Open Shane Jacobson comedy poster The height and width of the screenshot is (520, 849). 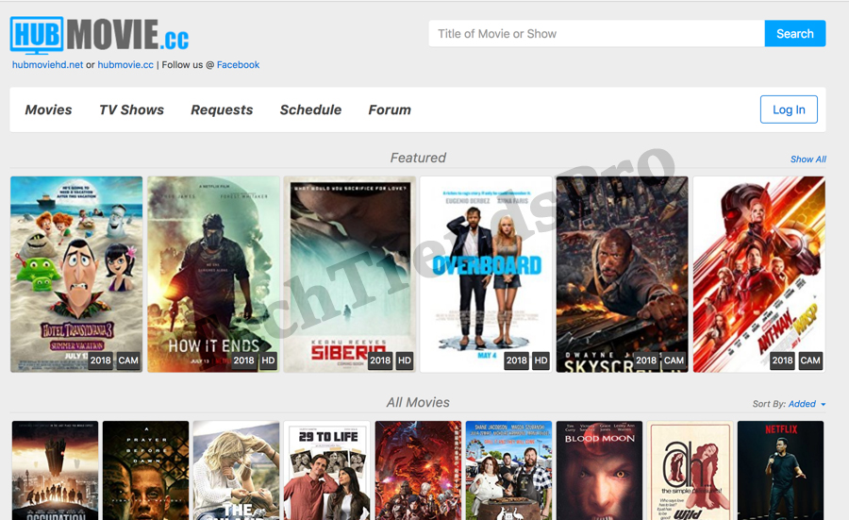pyautogui.click(x=508, y=470)
